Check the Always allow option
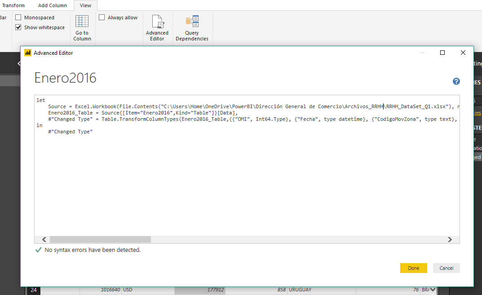This screenshot has width=482, height=295. click(x=102, y=17)
